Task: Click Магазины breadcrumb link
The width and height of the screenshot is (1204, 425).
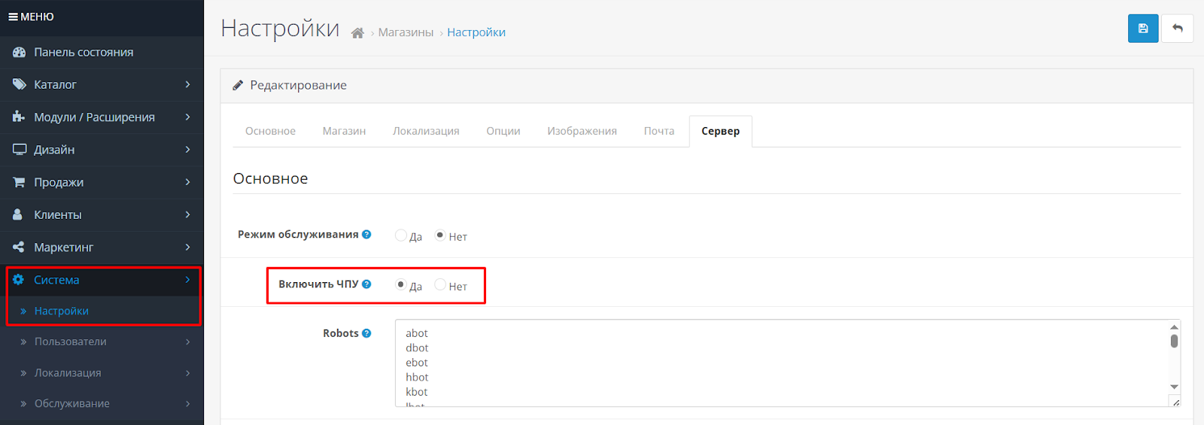Action: pyautogui.click(x=406, y=32)
